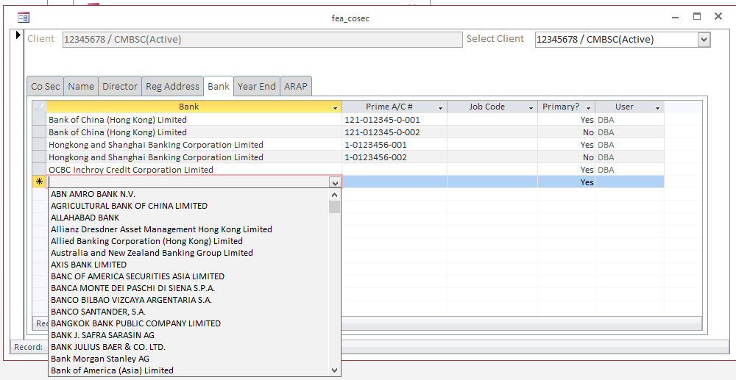The width and height of the screenshot is (736, 380).
Task: Open the User column filter arrow
Action: [x=657, y=108]
